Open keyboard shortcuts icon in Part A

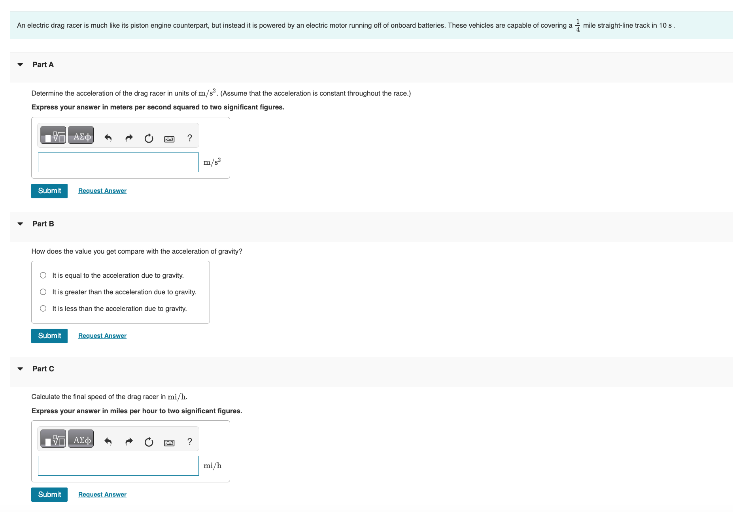pos(169,139)
